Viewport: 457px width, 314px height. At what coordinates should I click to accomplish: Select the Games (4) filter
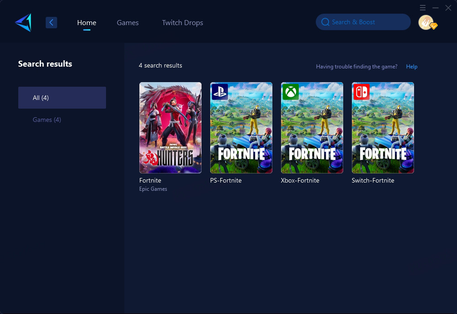47,120
